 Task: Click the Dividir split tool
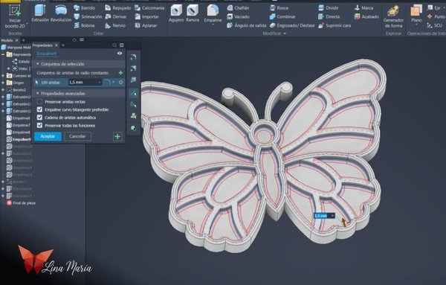(x=328, y=8)
